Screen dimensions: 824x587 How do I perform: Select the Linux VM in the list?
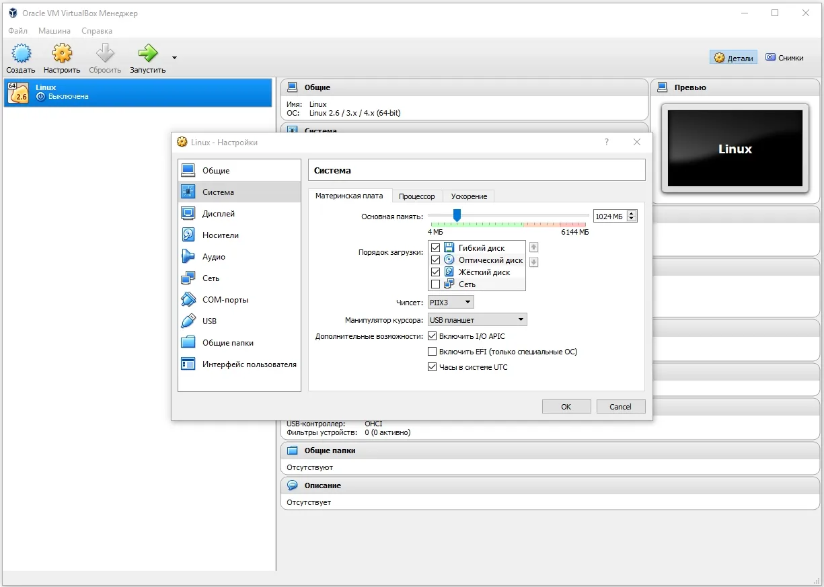click(x=137, y=93)
